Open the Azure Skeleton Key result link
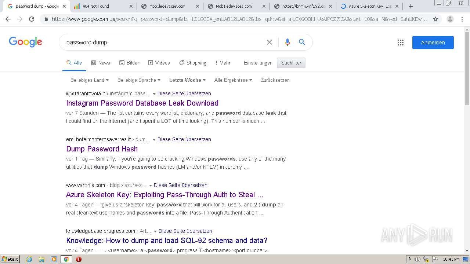The image size is (470, 264). (x=165, y=195)
